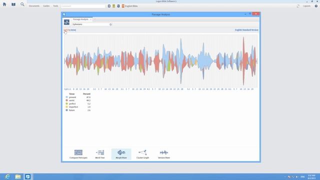Click the Logos app taskbar icon

coord(28,176)
